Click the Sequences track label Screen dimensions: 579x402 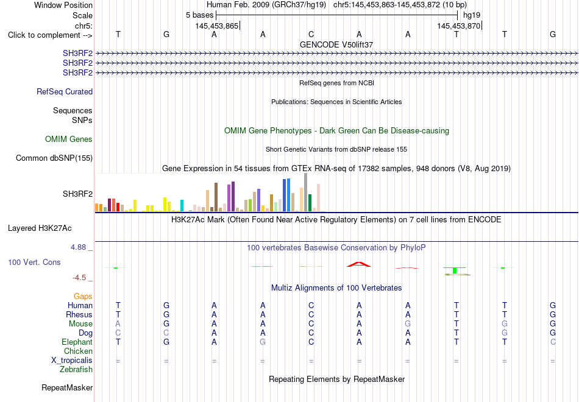point(73,110)
